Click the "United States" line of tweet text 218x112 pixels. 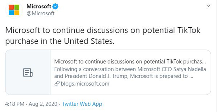pos(60,41)
